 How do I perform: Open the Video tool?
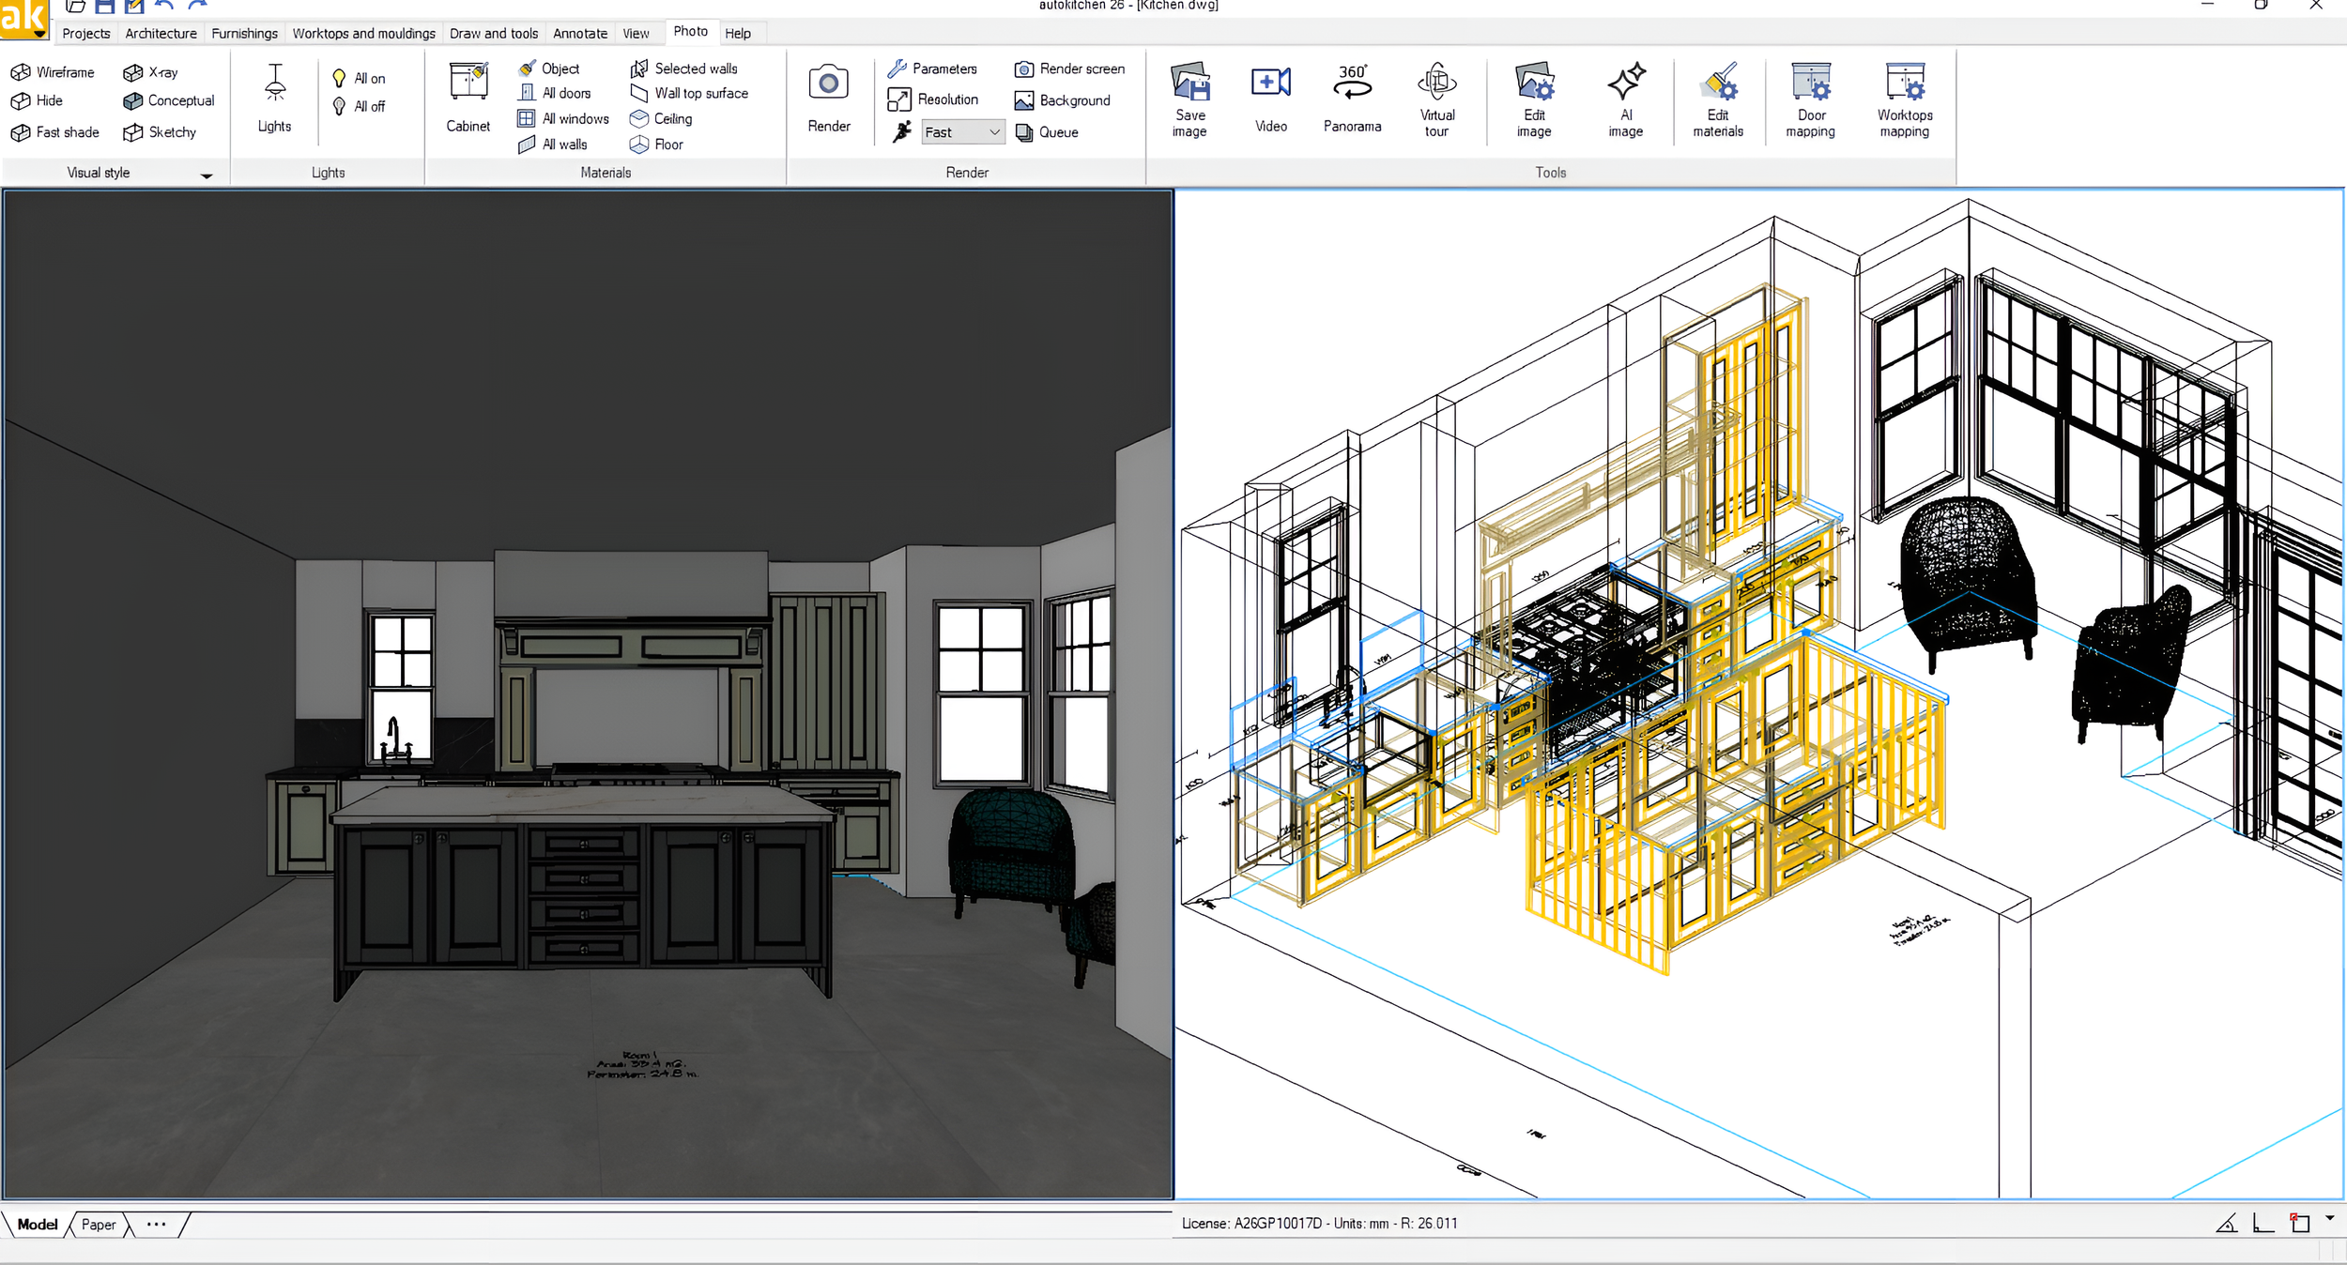(x=1271, y=99)
